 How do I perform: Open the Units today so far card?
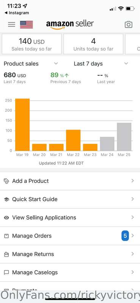click(93, 44)
